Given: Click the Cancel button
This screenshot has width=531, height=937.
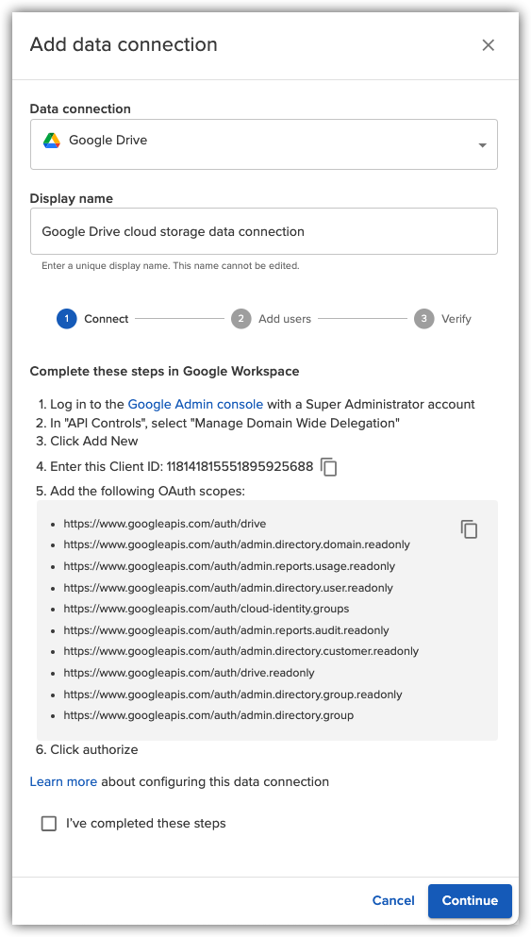Looking at the screenshot, I should pyautogui.click(x=393, y=900).
